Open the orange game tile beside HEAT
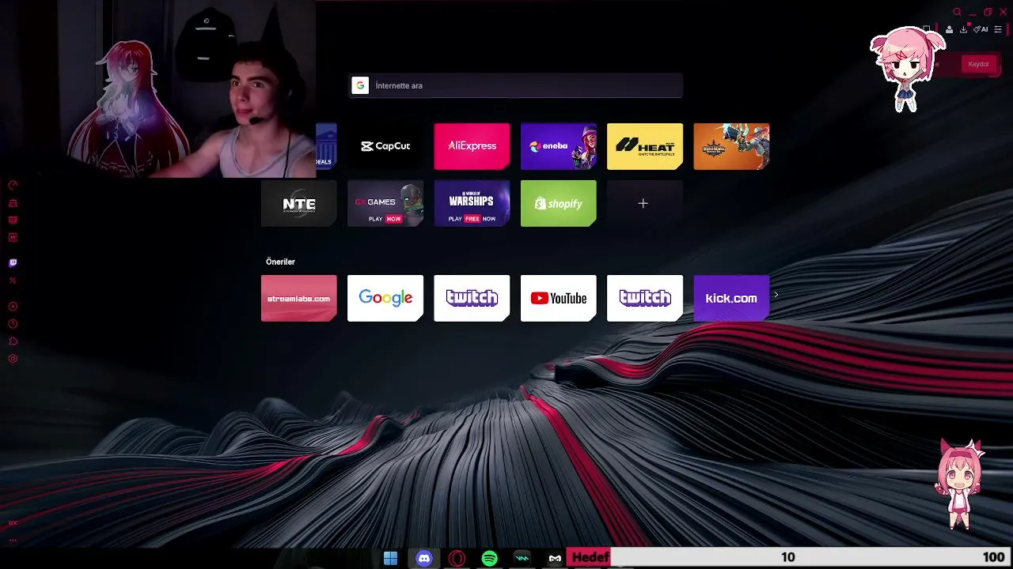This screenshot has width=1013, height=569. click(x=731, y=146)
